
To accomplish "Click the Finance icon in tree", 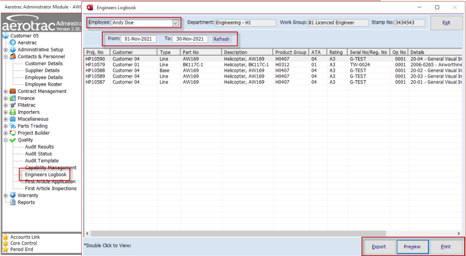I will [x=12, y=98].
